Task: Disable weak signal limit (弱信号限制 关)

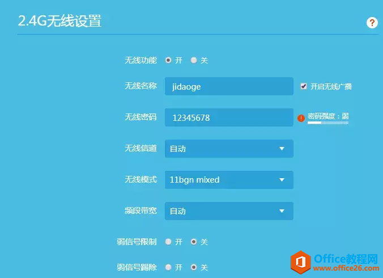Action: tap(193, 242)
